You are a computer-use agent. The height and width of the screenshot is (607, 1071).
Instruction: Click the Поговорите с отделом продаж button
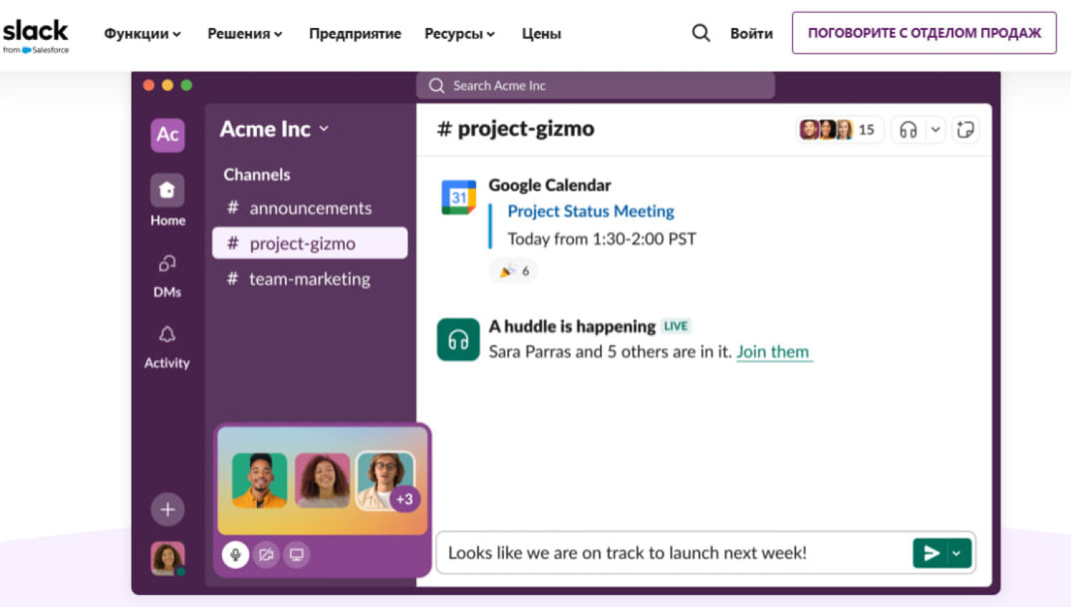pos(924,33)
